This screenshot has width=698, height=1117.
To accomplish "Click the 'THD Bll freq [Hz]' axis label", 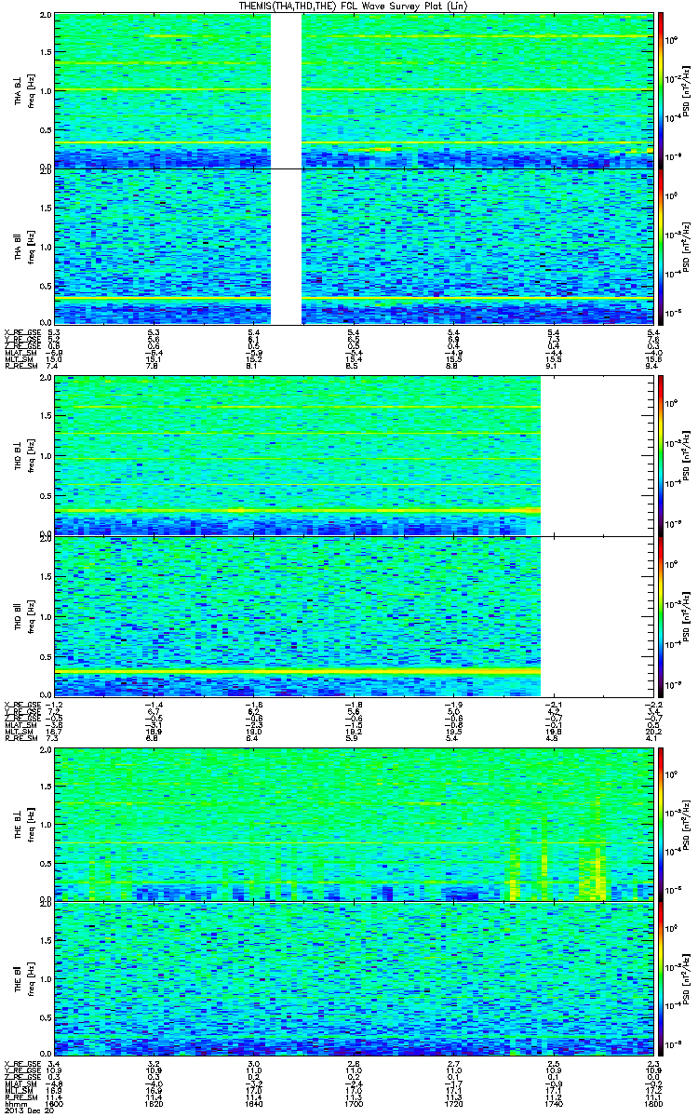I will (x=24, y=617).
